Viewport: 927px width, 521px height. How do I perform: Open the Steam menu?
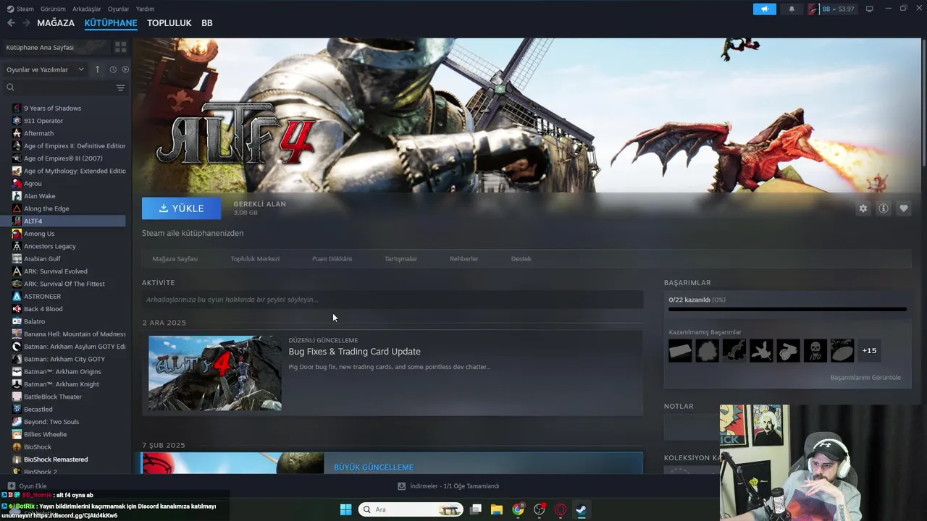pos(20,9)
